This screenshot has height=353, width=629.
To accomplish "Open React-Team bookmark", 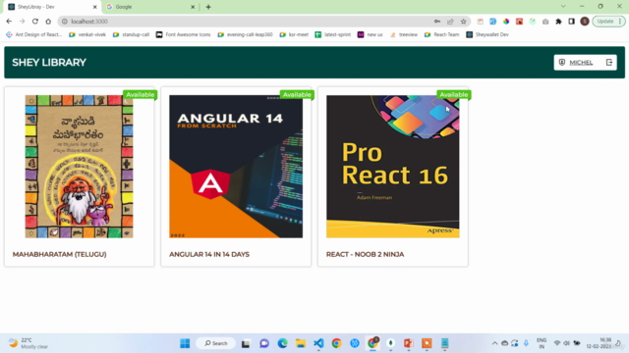I will (x=441, y=35).
